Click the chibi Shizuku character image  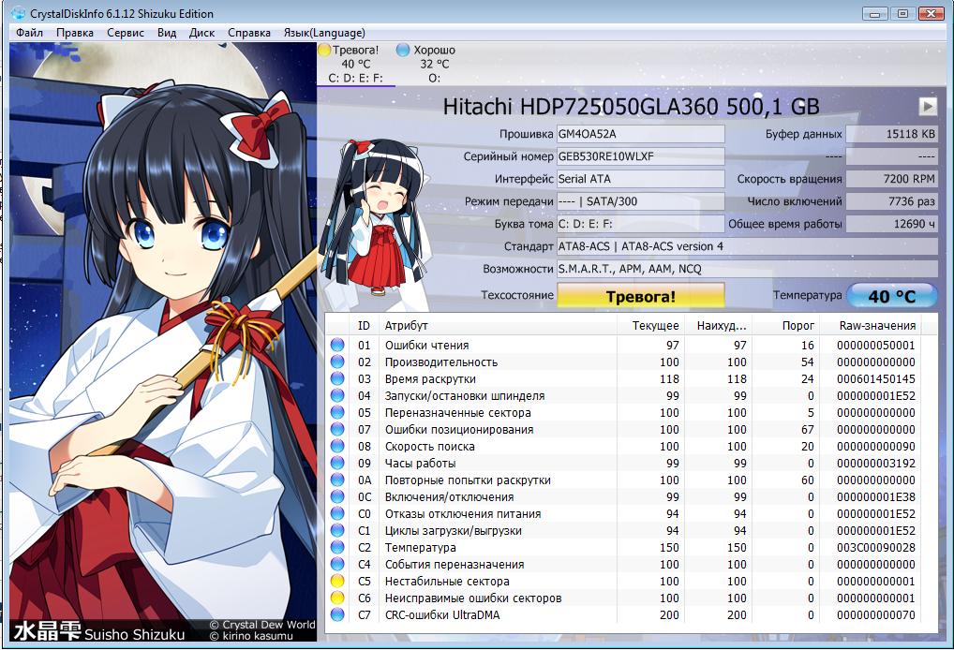point(376,217)
